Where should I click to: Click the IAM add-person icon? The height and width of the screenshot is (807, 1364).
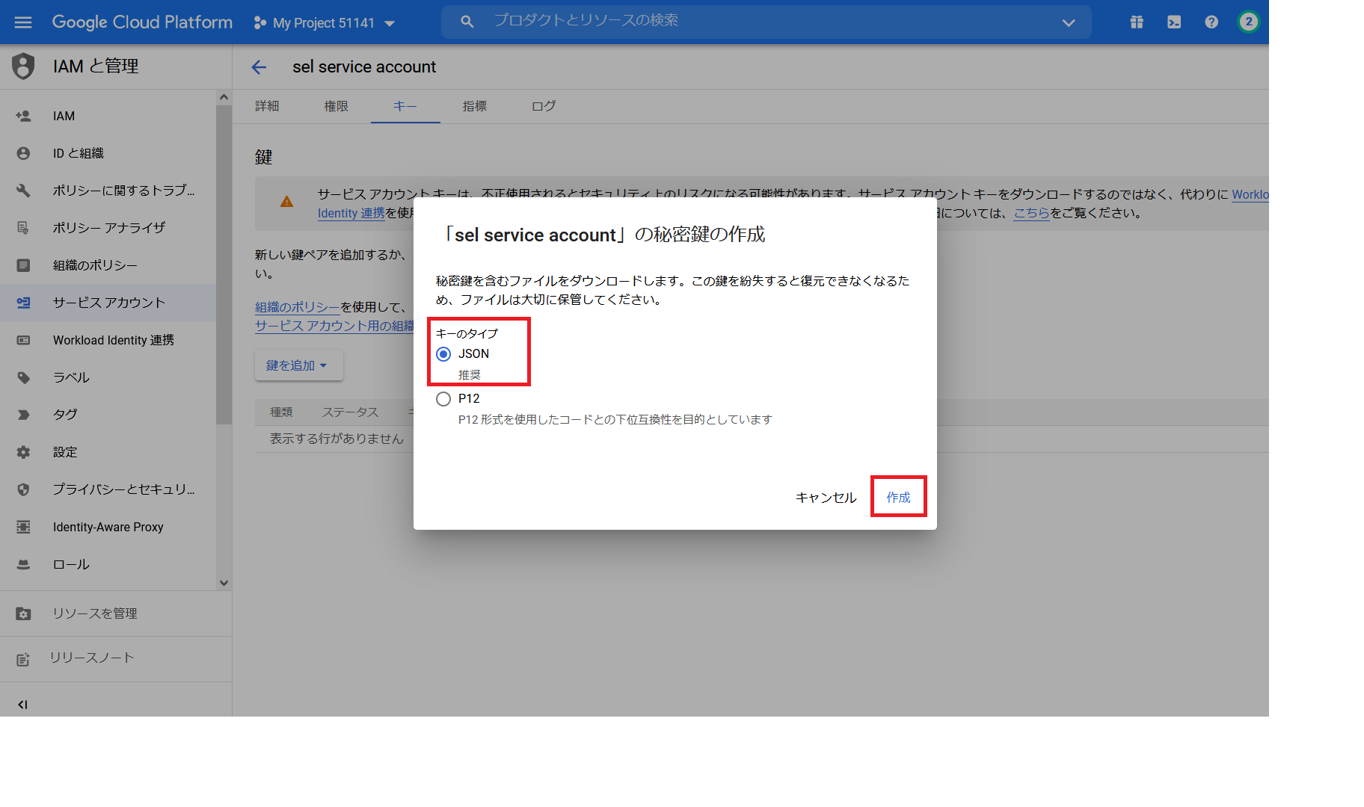point(23,116)
